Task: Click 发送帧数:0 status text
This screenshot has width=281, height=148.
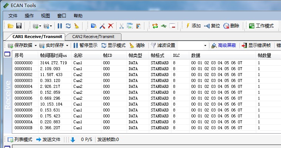Action: tap(108, 140)
